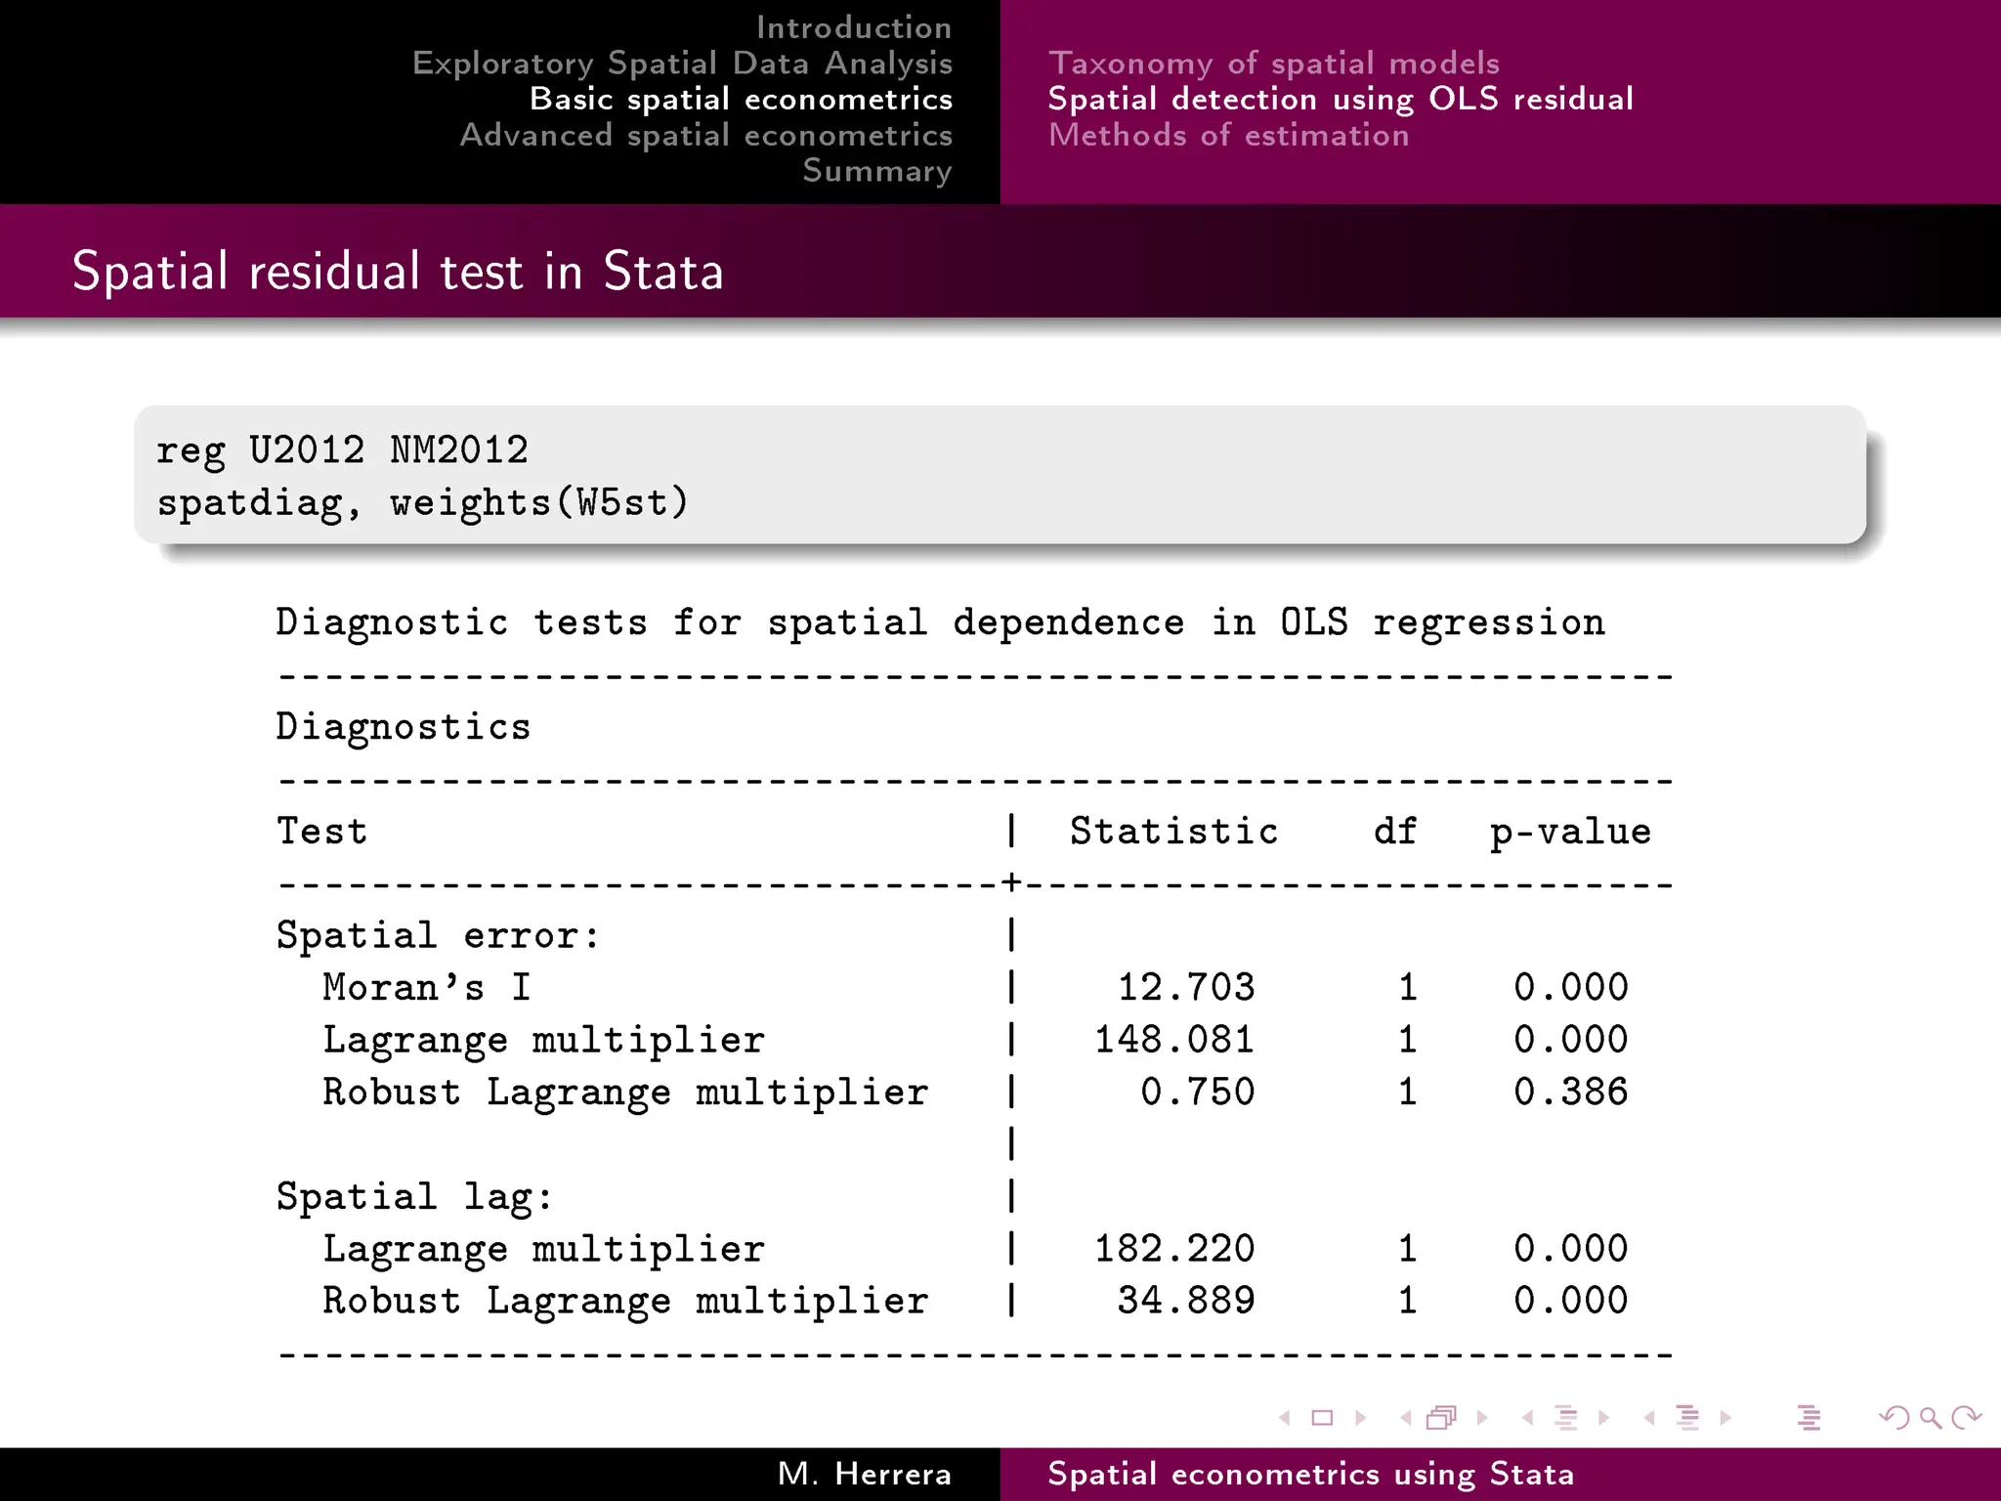Go to previous slide arrow
2001x1501 pixels.
1285,1418
